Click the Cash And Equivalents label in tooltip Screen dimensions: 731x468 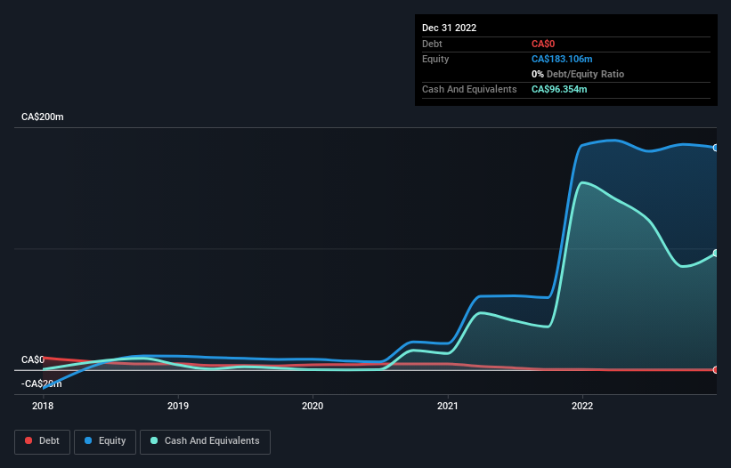tap(469, 89)
